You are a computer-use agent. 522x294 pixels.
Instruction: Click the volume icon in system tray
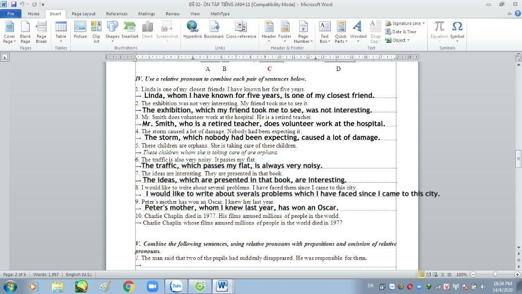point(483,286)
